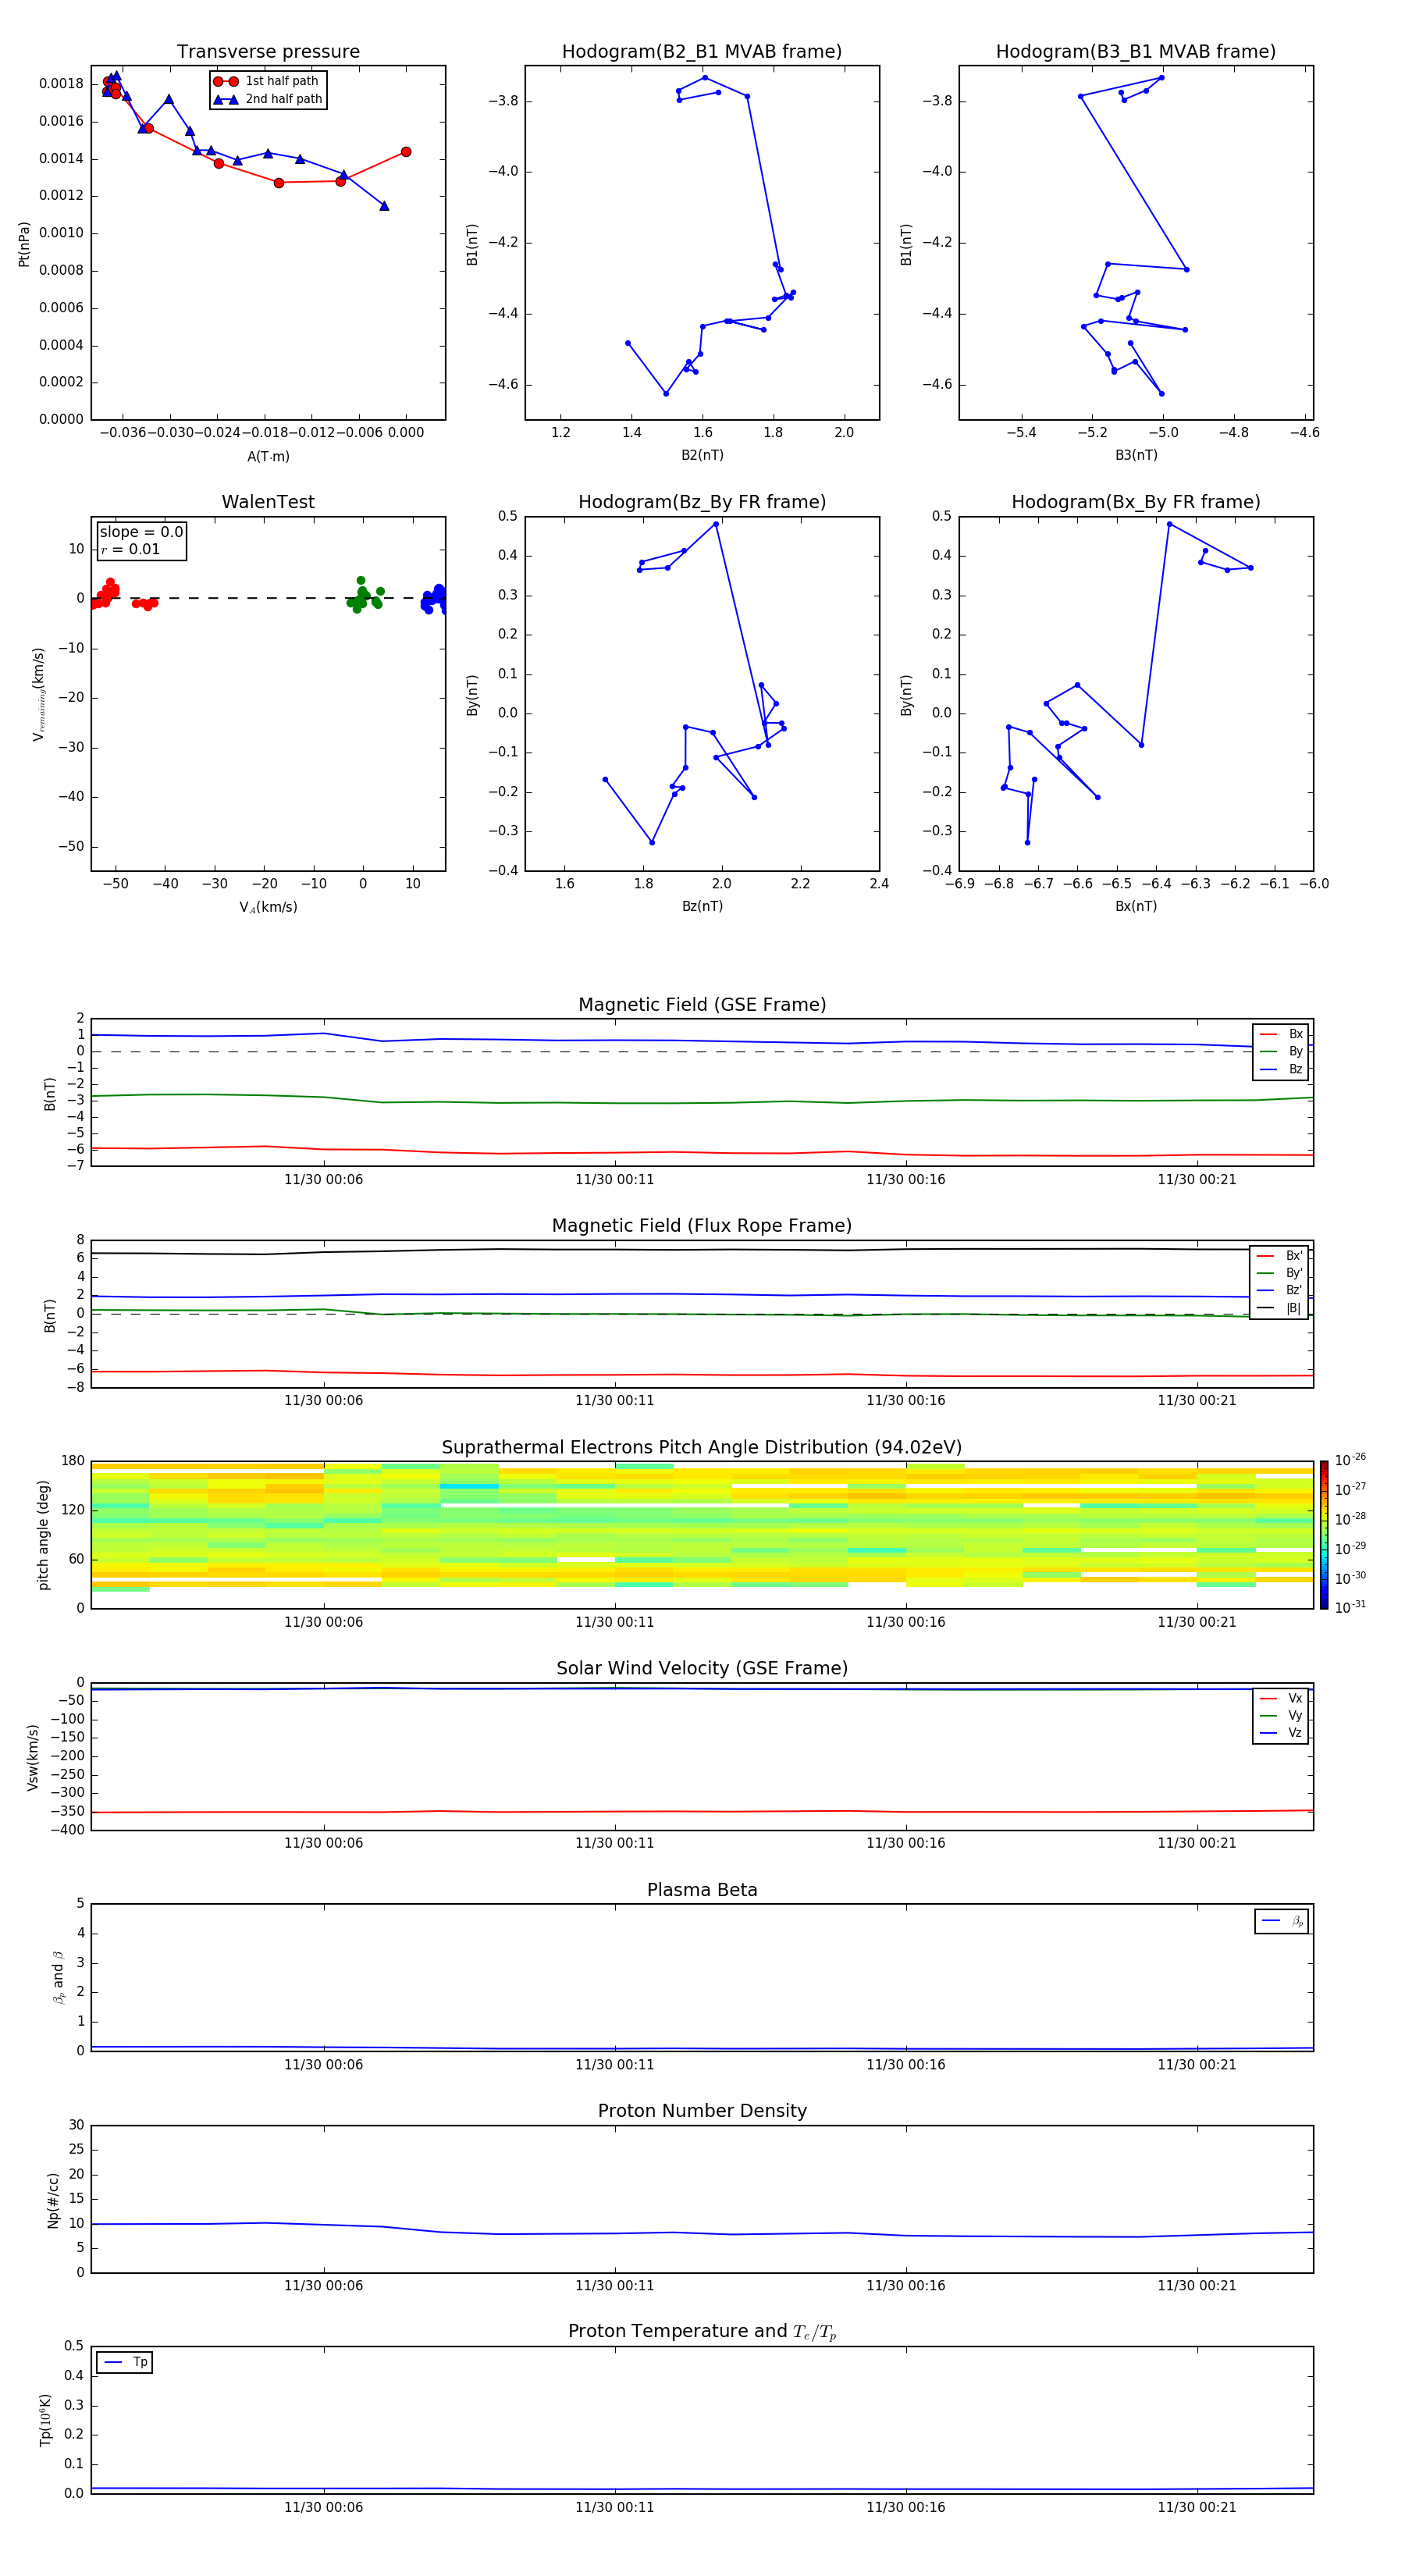Image resolution: width=1405 pixels, height=2576 pixels.
Task: Click the "B3(nT)" x-axis label
Action: [1136, 455]
